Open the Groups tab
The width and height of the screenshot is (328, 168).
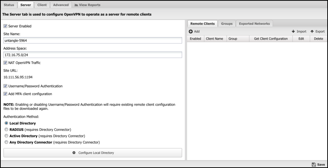tap(227, 24)
